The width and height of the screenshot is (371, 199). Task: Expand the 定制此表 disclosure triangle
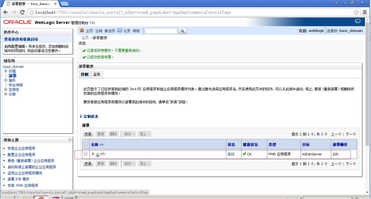(81, 116)
